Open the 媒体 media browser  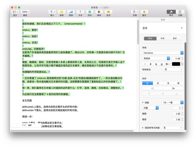click(x=99, y=12)
